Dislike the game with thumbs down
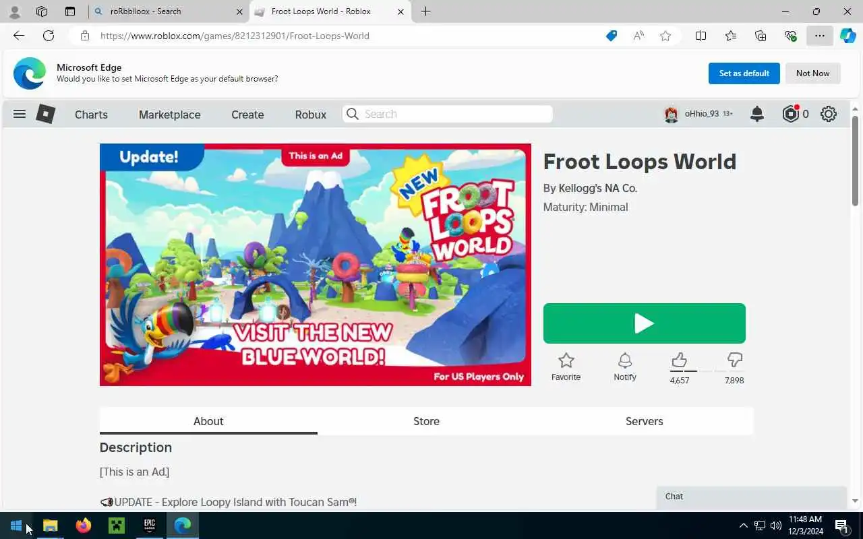Image resolution: width=863 pixels, height=539 pixels. click(735, 360)
